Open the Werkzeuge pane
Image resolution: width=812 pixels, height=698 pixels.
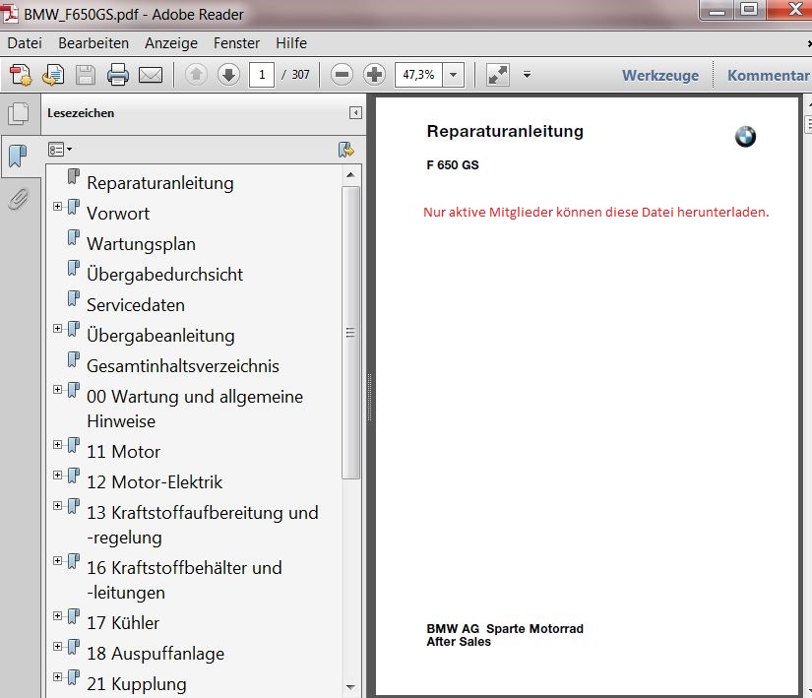point(659,75)
